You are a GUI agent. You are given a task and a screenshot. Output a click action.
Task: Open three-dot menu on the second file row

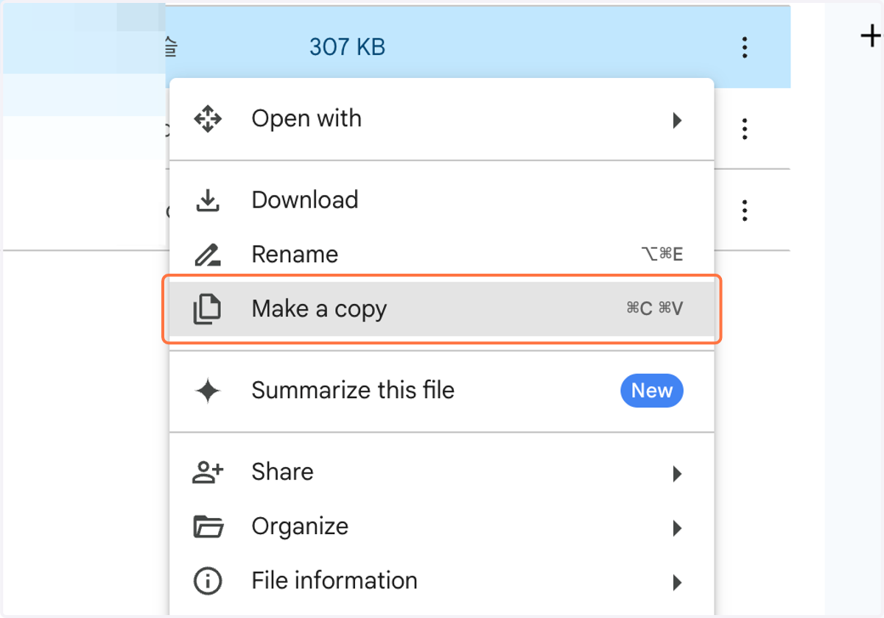[745, 129]
